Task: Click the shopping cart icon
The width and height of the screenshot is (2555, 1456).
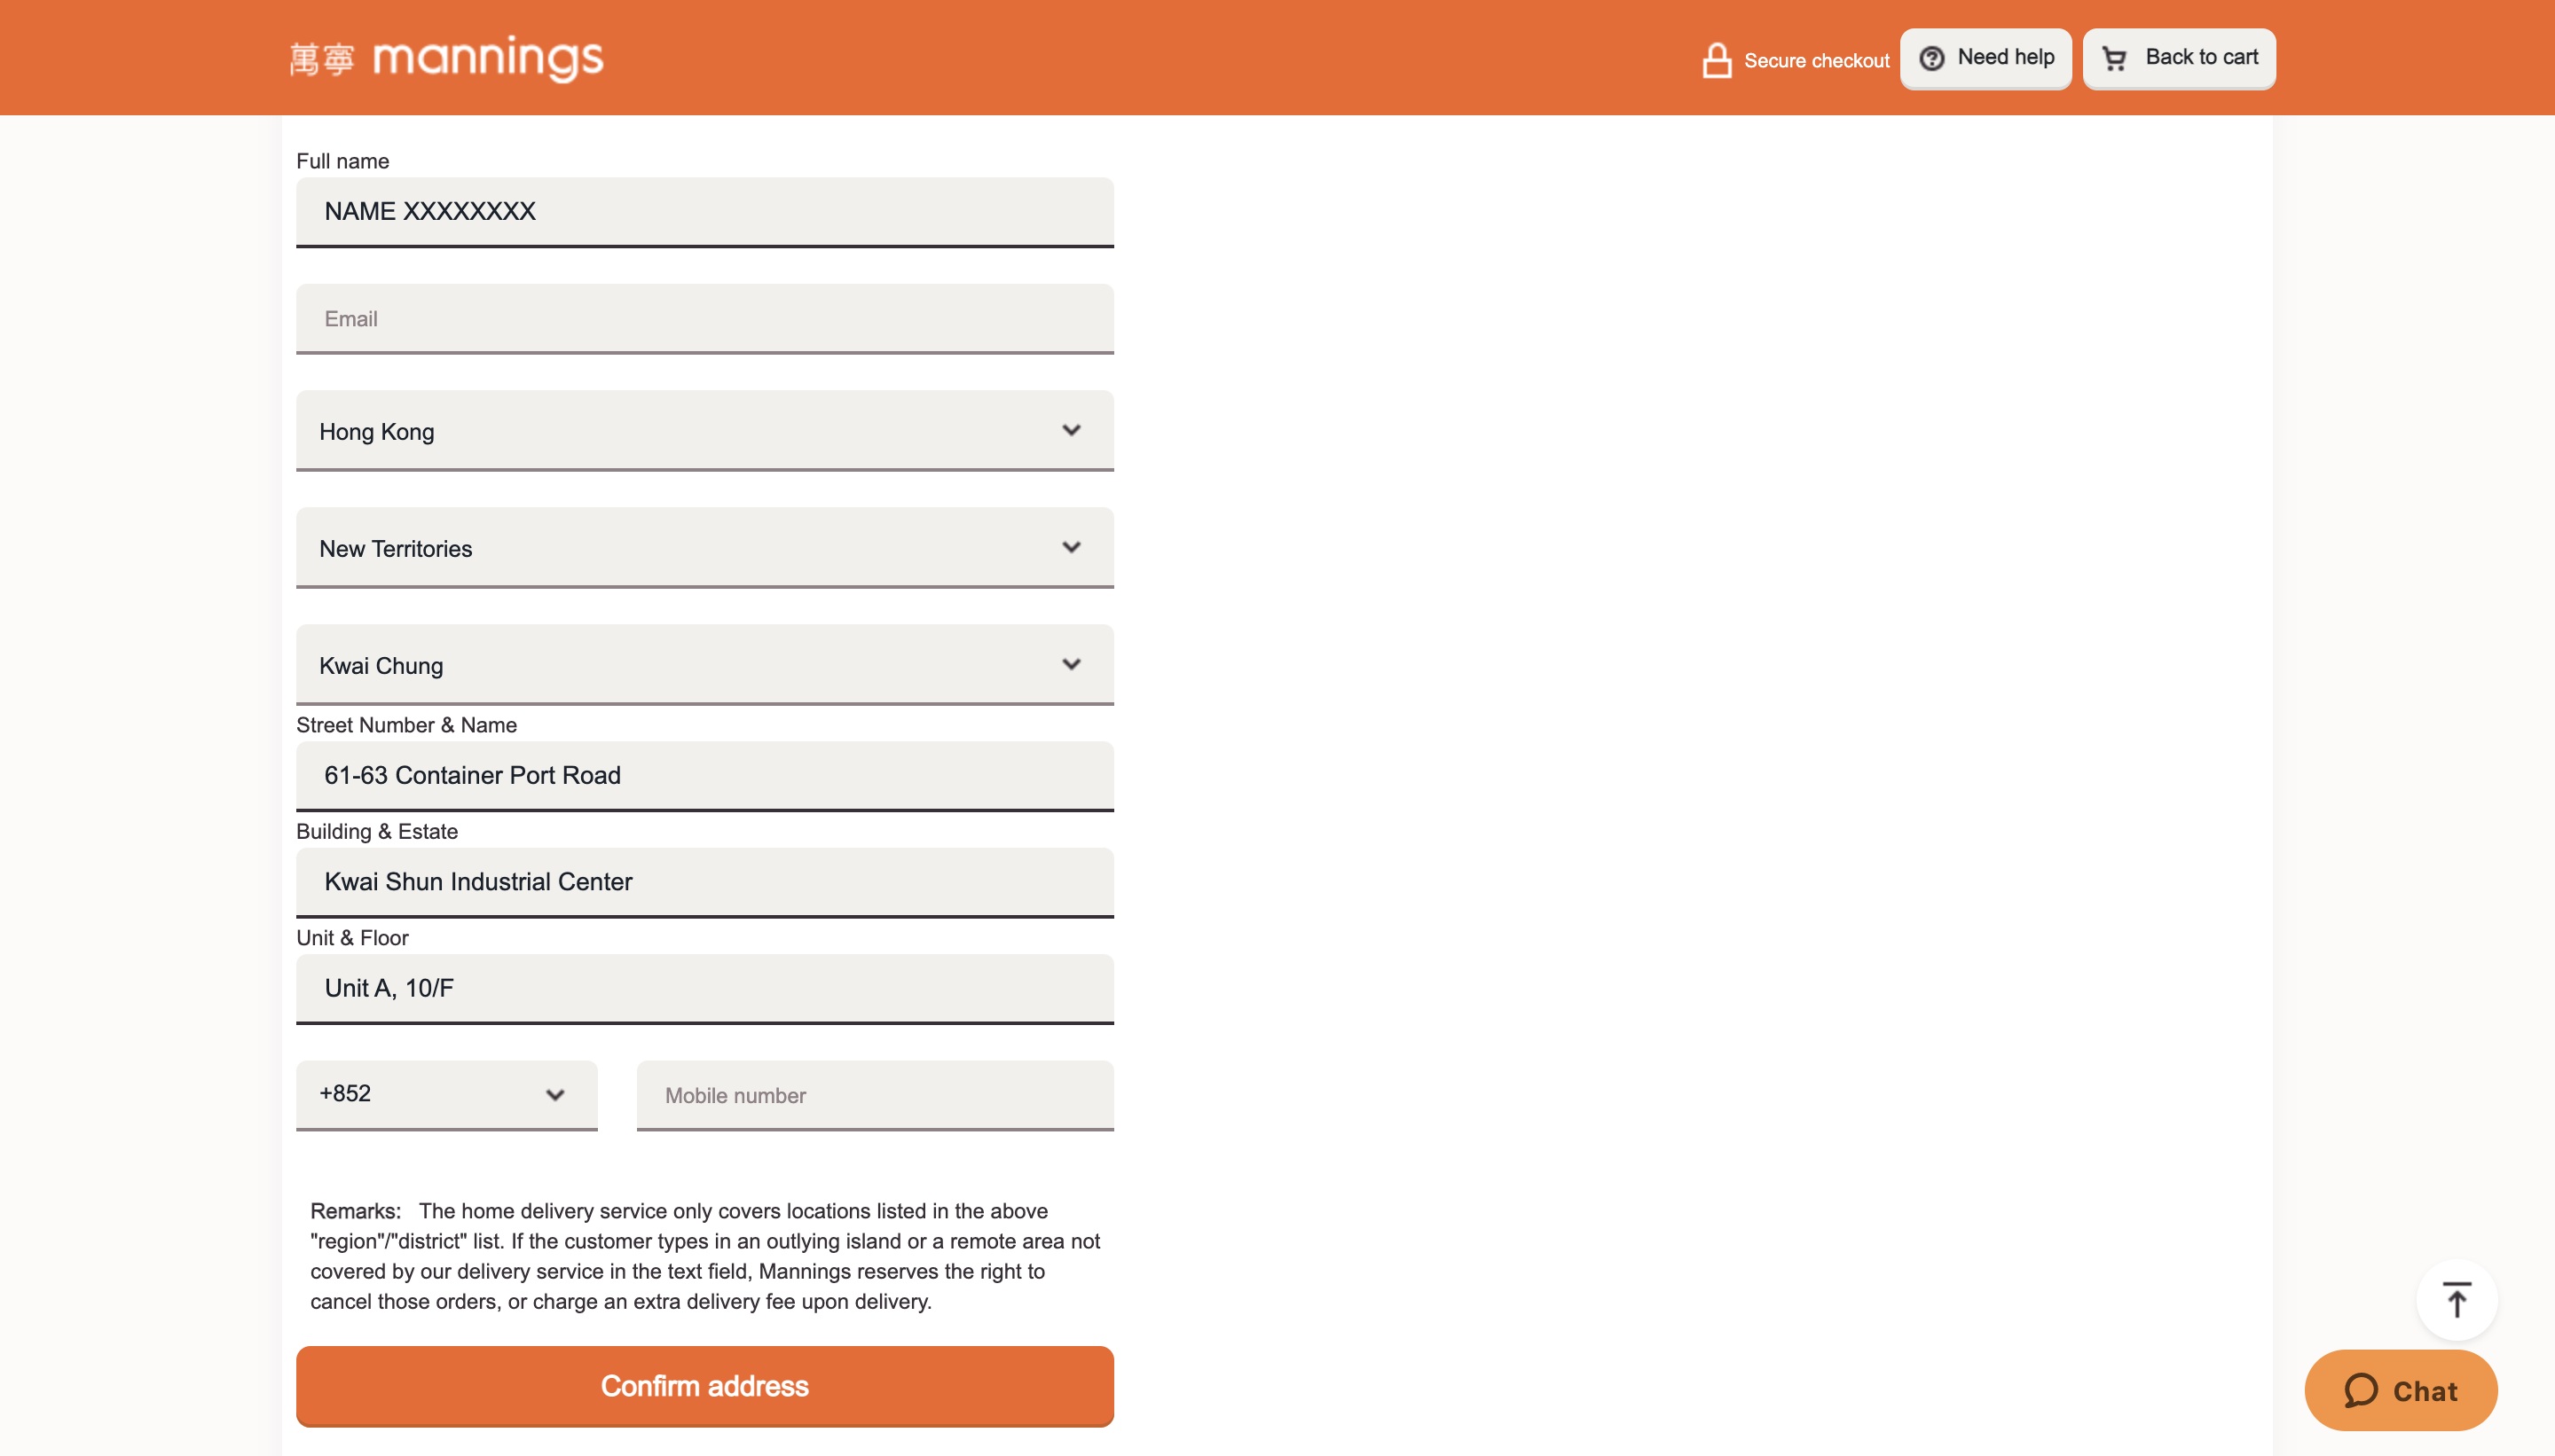Action: click(x=2114, y=59)
